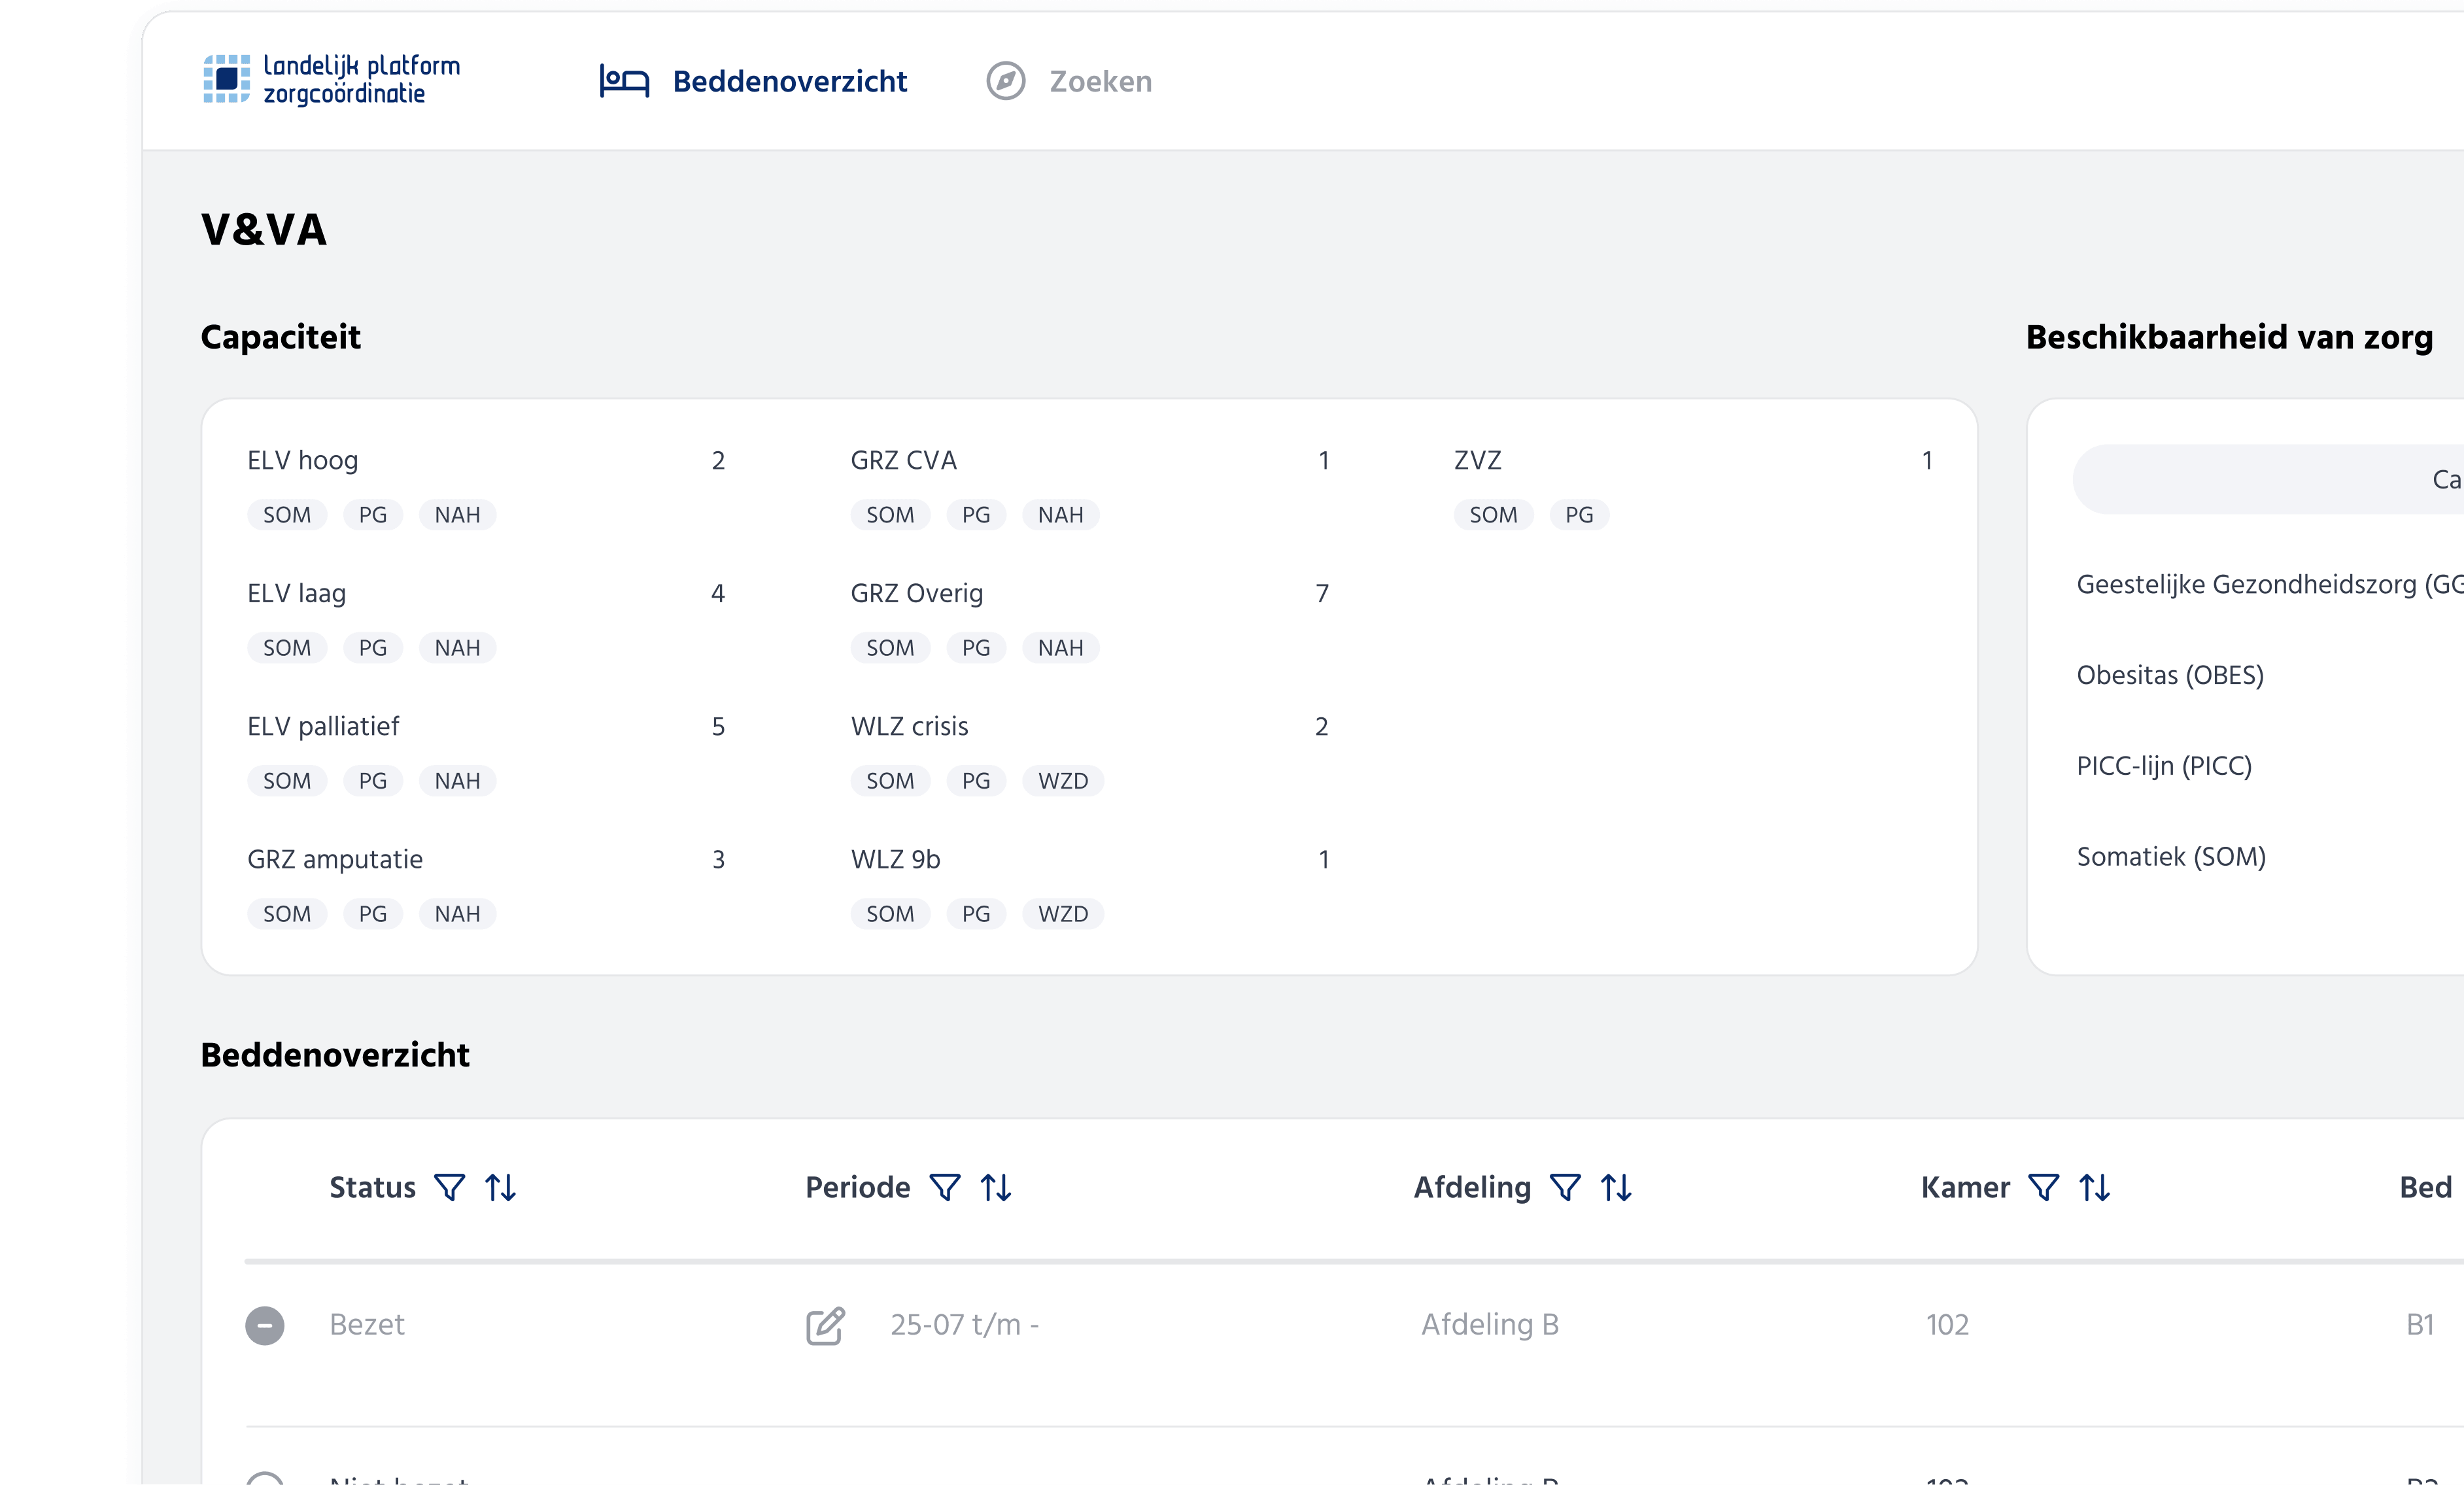Sort by Afdeling using arrows icon
This screenshot has width=2464, height=1485.
point(1616,1187)
